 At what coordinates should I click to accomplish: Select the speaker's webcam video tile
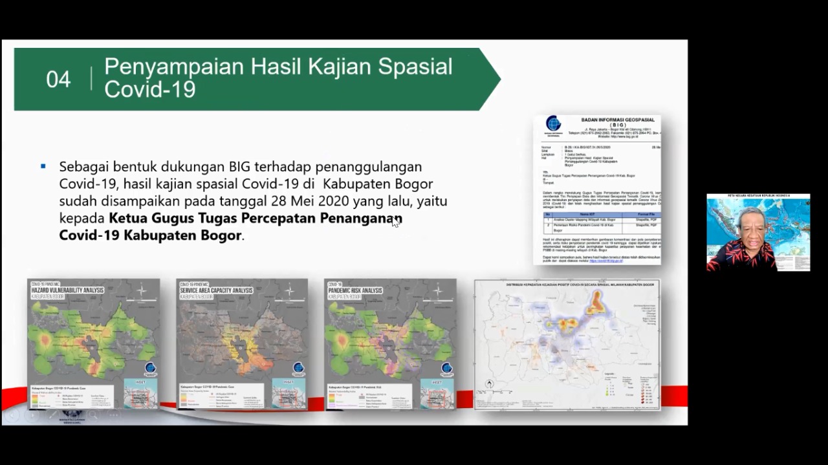757,232
